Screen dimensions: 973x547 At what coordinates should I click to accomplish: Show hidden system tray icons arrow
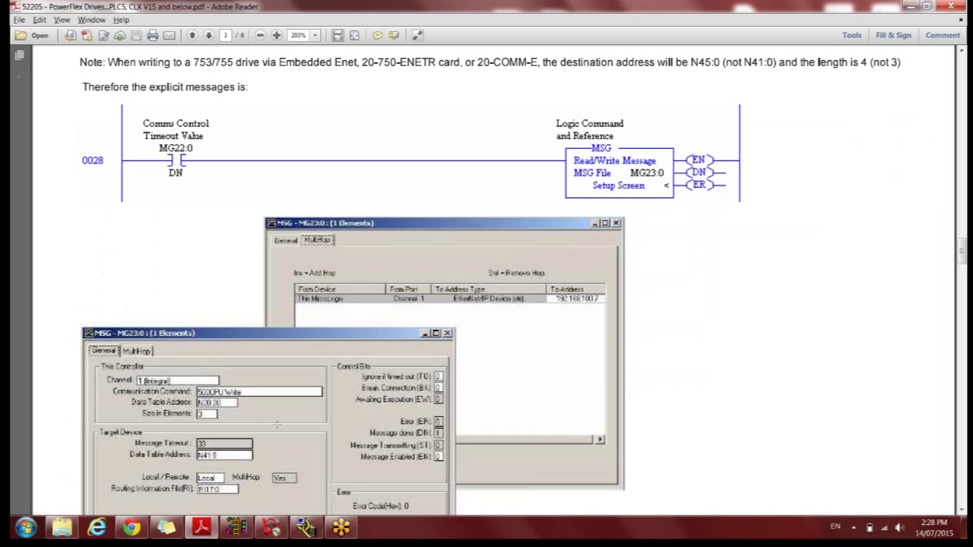point(854,527)
